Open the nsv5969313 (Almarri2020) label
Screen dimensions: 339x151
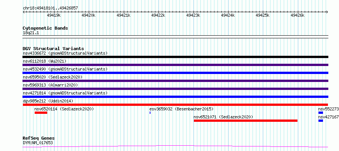point(50,85)
